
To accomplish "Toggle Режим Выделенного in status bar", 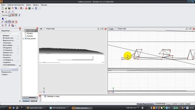I will 145,104.
